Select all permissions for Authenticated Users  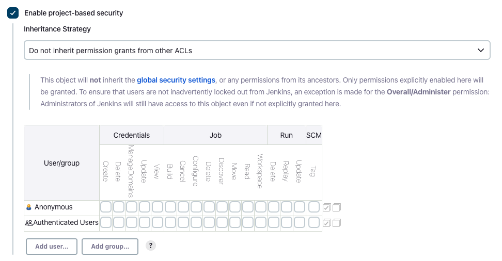pos(326,223)
